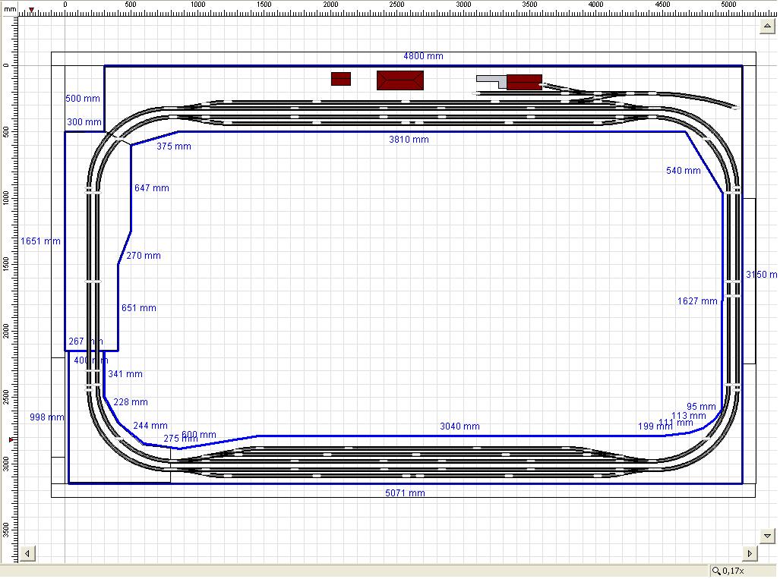Click the 651 mm dimension label
The image size is (780, 579).
tap(139, 308)
